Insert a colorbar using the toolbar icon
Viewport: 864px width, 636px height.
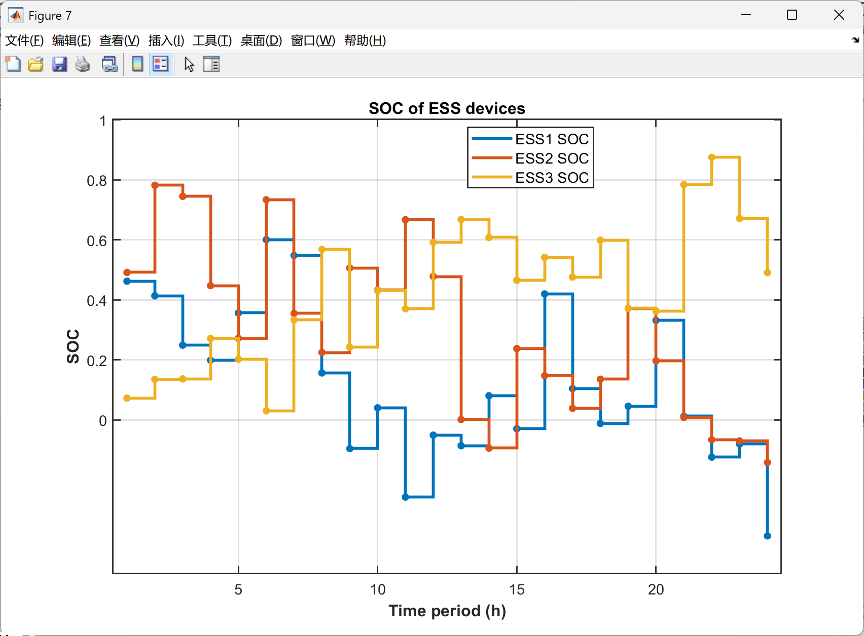coord(137,64)
